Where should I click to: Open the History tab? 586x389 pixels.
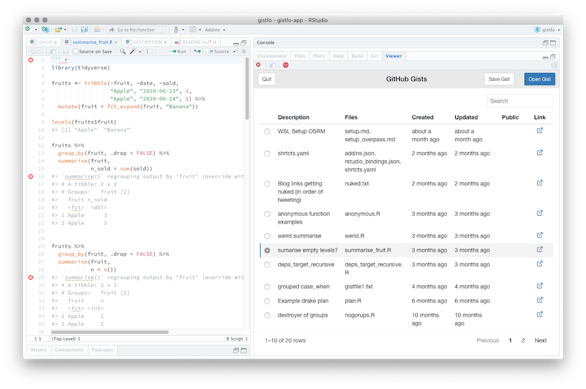(38, 350)
